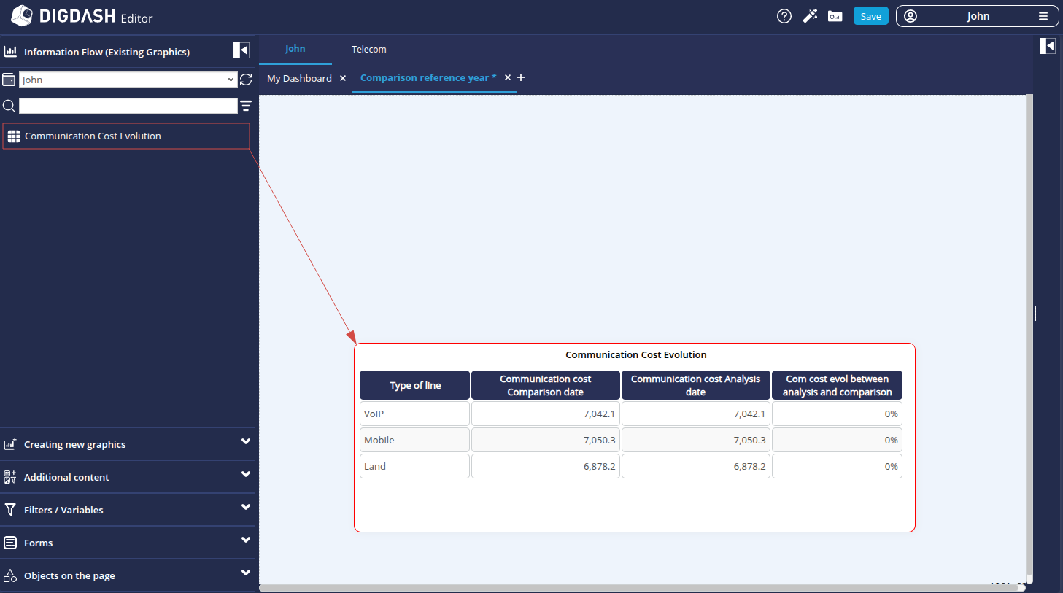Click the filter lines icon beside search

[x=246, y=106]
